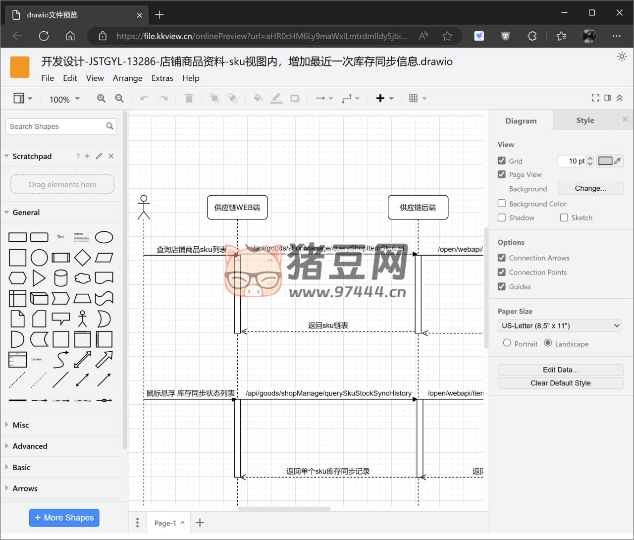Viewport: 634px width, 540px height.
Task: Click the Fullscreen icon in toolbar
Action: click(x=595, y=98)
